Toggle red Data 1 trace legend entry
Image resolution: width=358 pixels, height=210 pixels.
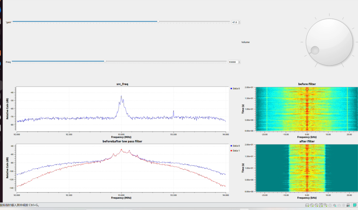[x=235, y=151]
